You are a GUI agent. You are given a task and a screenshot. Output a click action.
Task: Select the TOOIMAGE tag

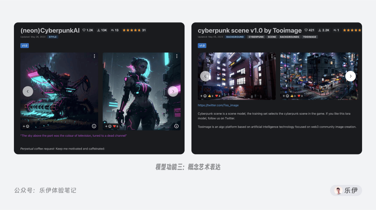[310, 37]
